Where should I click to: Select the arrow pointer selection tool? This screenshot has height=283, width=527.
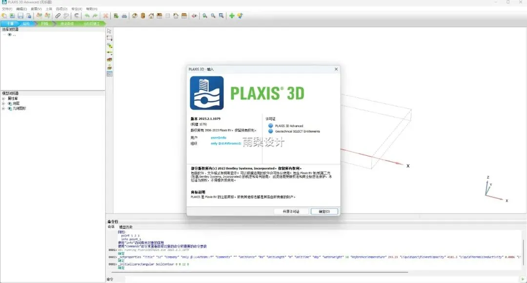click(x=109, y=31)
